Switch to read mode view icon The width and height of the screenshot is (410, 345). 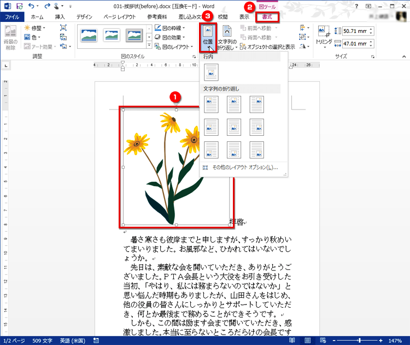pyautogui.click(x=292, y=340)
